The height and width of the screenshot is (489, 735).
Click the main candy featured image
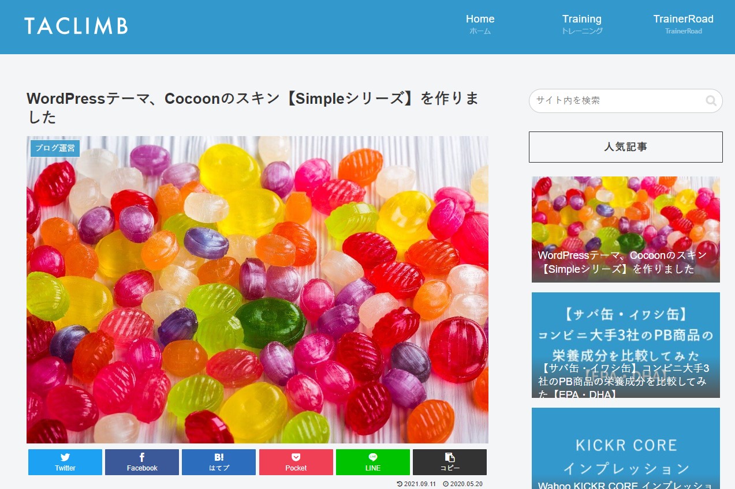tap(258, 289)
